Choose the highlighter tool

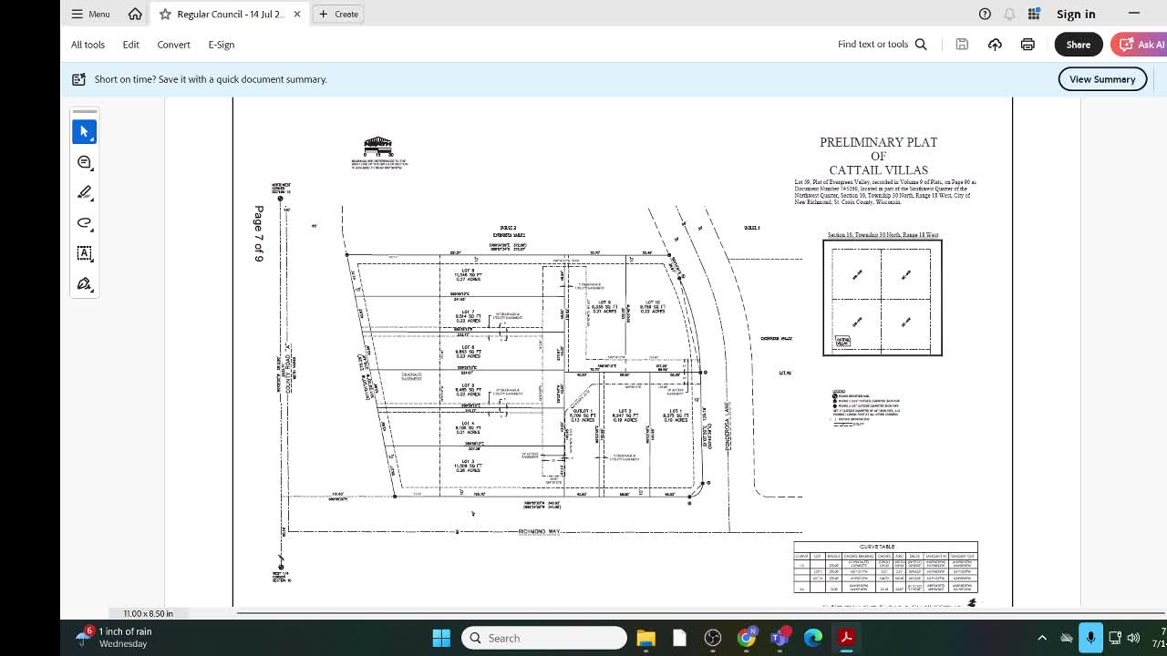84,192
